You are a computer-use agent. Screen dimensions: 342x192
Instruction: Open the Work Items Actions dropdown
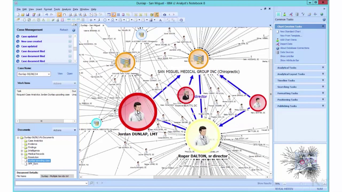pyautogui.click(x=64, y=83)
